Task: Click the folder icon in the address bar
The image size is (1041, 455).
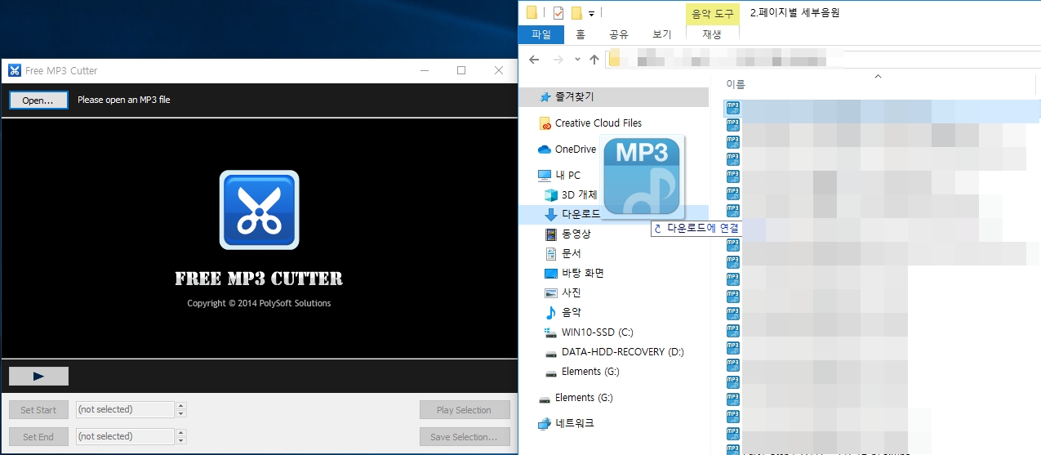Action: 615,59
